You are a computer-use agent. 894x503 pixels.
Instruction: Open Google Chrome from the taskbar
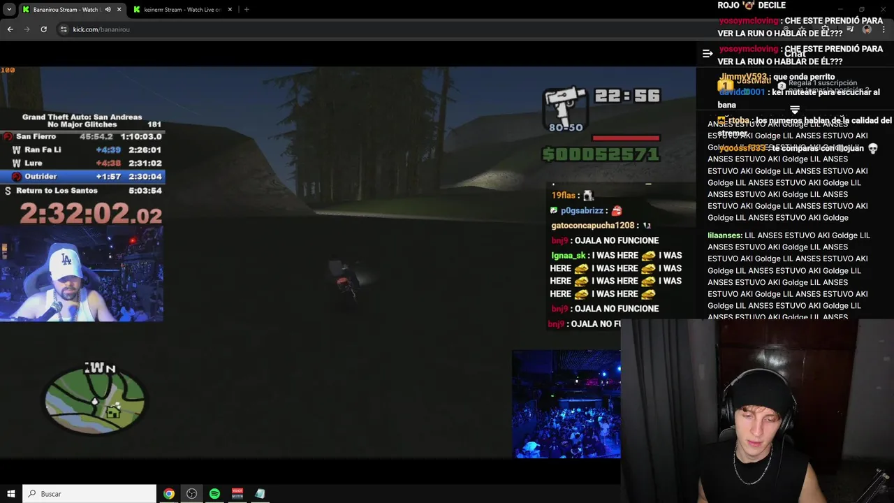169,494
